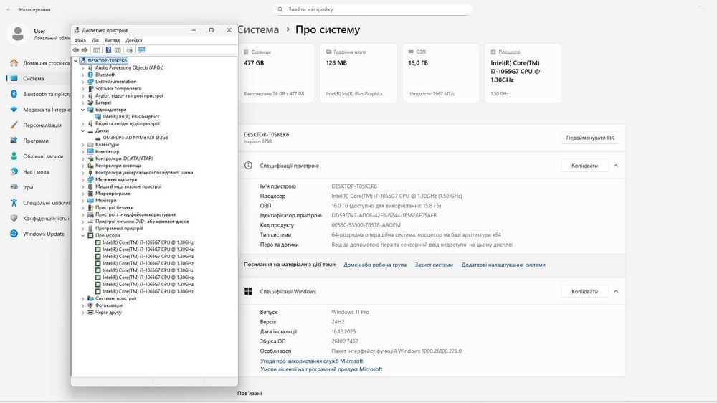Select DellInstrumentation in device tree
This screenshot has width=717, height=403.
pos(115,82)
